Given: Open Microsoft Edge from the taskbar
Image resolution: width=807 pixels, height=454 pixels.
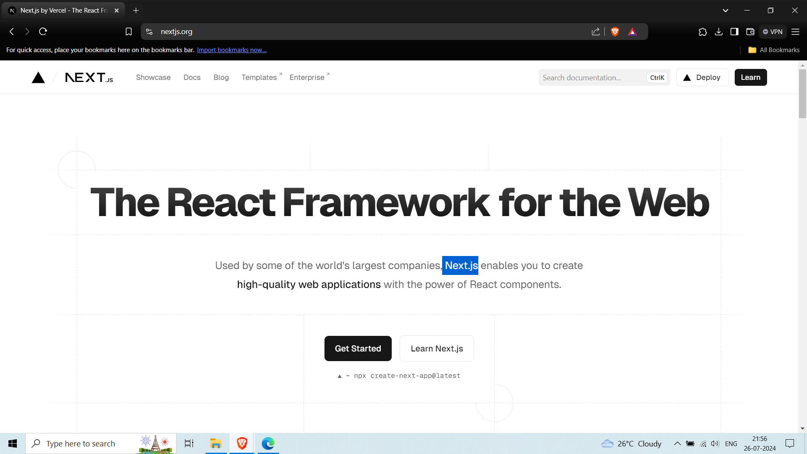Looking at the screenshot, I should click(268, 443).
